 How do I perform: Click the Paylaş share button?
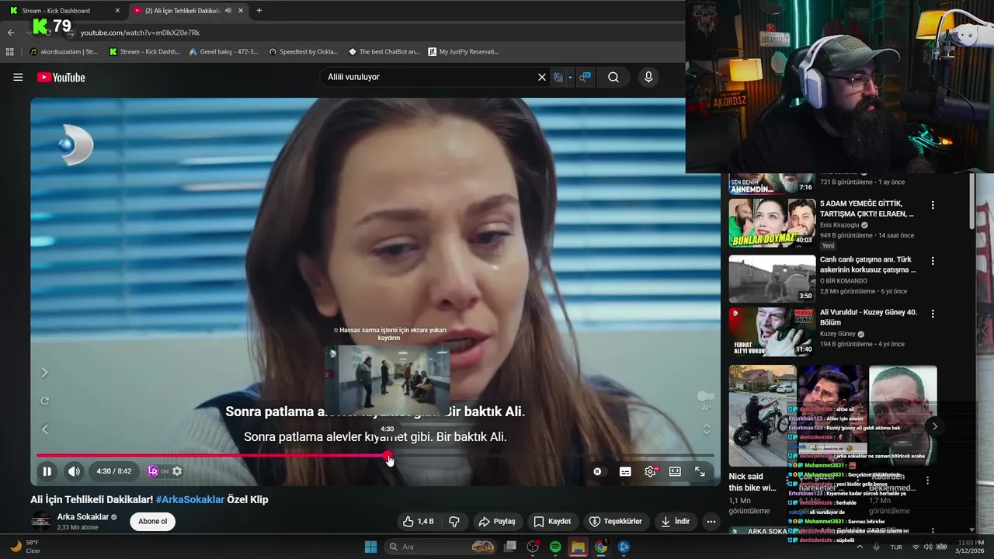click(497, 521)
